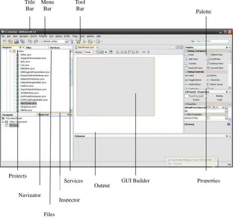Select Internal Frame in the Palette
234x222 pixels.
pyautogui.click(x=194, y=68)
